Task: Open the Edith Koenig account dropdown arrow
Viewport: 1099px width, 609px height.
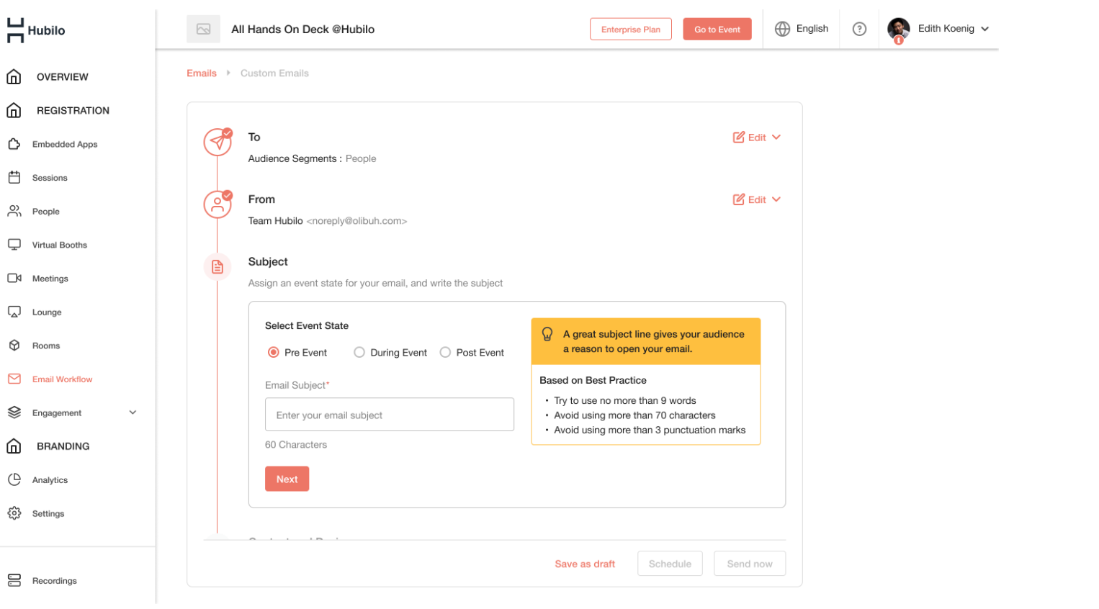Action: coord(985,29)
